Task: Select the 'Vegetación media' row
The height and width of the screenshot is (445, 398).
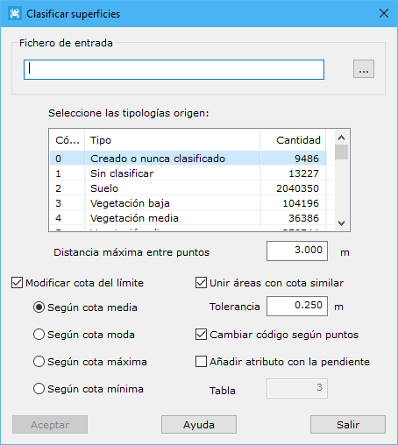Action: click(188, 218)
